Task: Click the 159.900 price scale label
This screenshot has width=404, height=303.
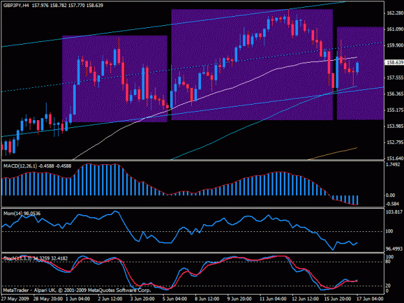Action: [395, 45]
